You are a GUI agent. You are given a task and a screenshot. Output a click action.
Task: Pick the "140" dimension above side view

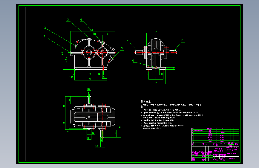click(155, 32)
